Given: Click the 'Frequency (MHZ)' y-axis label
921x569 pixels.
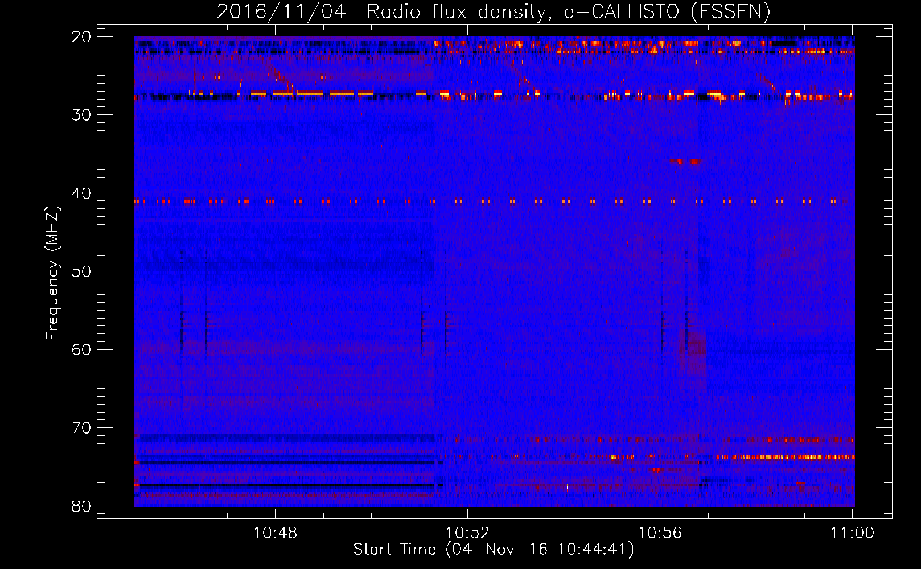Looking at the screenshot, I should tap(52, 273).
